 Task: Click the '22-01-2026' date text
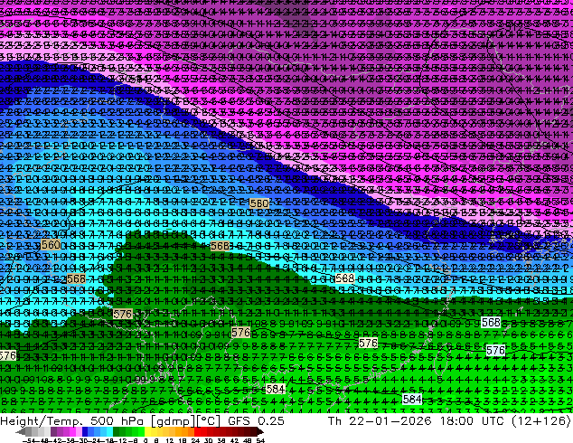pyautogui.click(x=390, y=421)
